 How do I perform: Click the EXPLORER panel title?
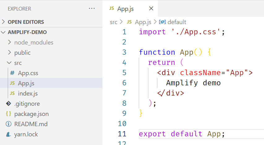click(19, 9)
